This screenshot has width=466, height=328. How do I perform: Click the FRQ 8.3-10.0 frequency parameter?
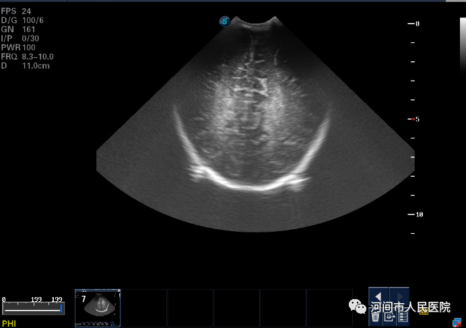(27, 57)
